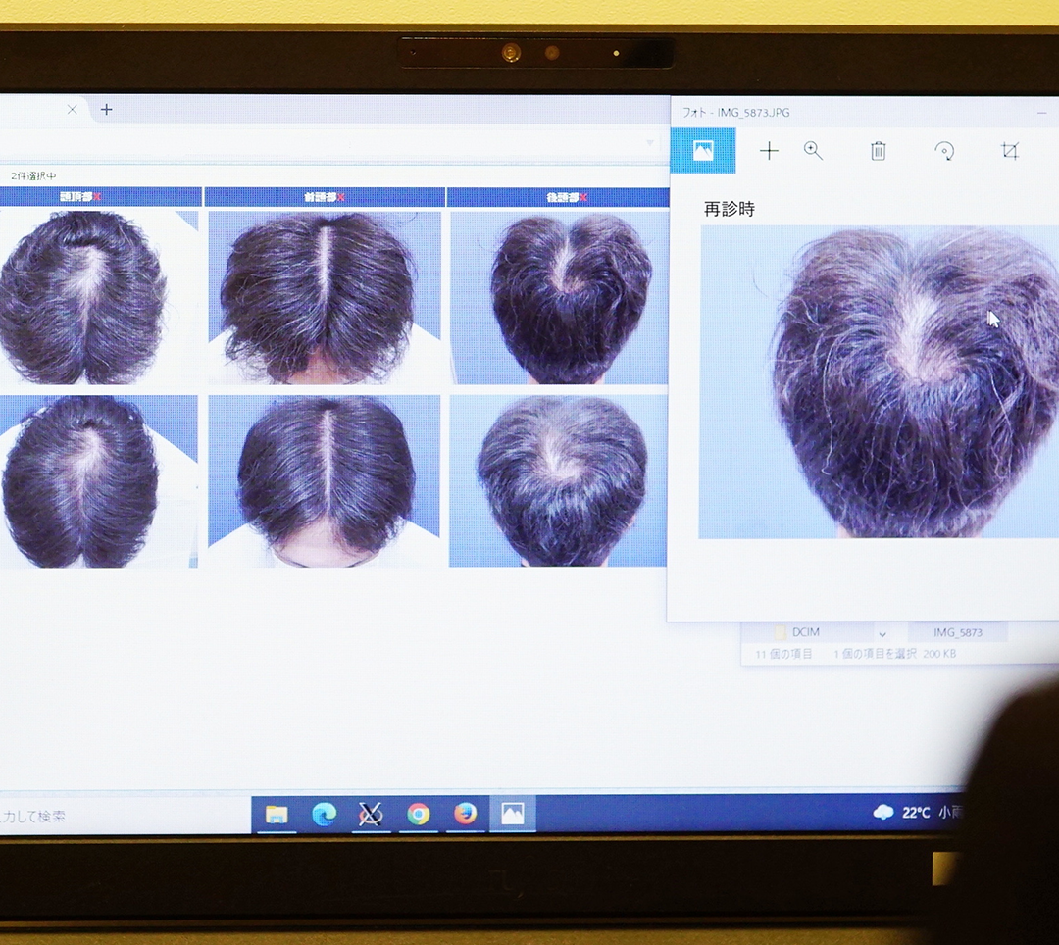Select the top 後頭部 back-of-head photo

pyautogui.click(x=559, y=298)
